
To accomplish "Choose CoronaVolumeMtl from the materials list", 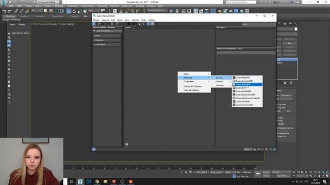I will (x=247, y=105).
